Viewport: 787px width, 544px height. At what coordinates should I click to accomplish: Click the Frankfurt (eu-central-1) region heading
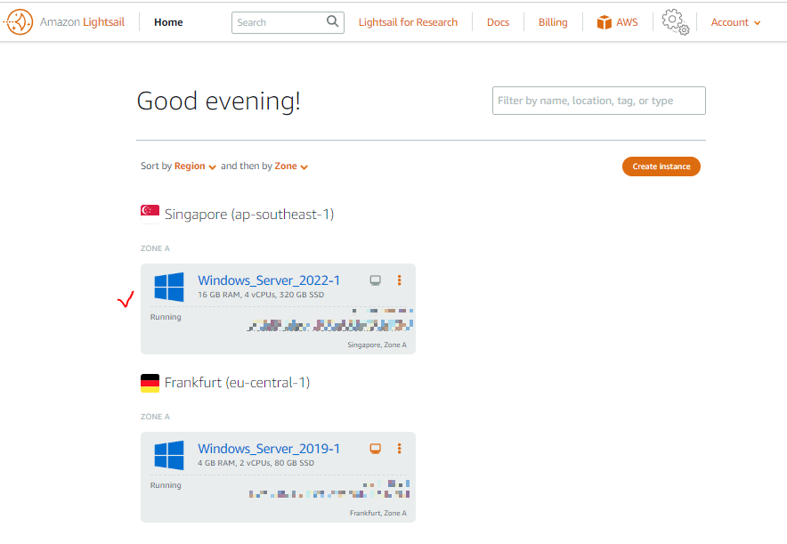(x=238, y=383)
